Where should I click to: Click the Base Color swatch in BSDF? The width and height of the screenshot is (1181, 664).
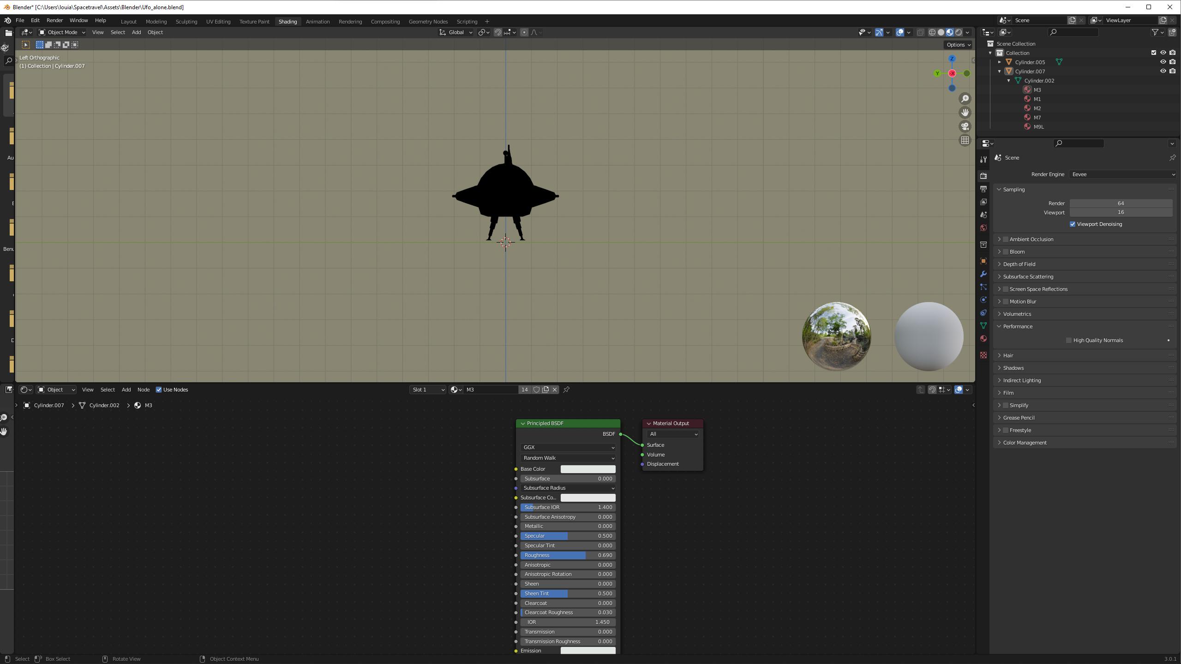tap(588, 468)
